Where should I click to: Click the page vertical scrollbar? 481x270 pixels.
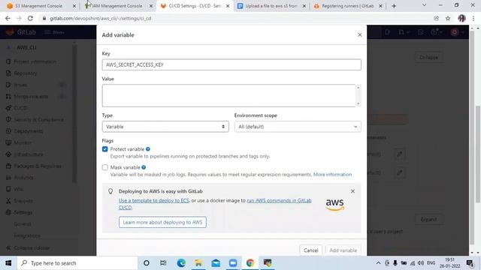click(x=478, y=154)
